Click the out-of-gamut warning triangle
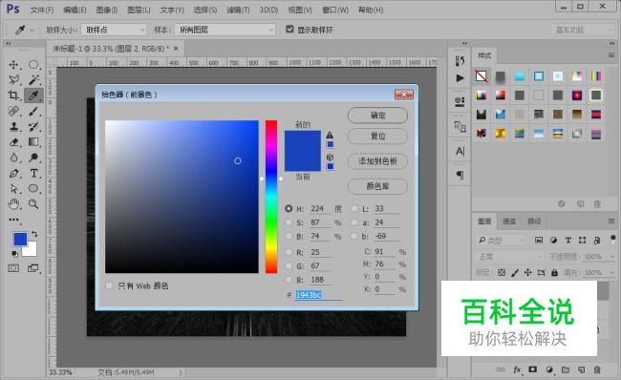The height and width of the screenshot is (380, 621). 330,135
